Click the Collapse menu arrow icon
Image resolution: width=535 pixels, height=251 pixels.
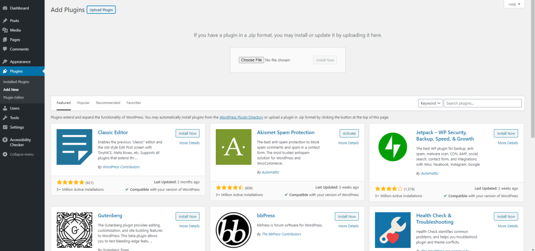[x=5, y=154]
